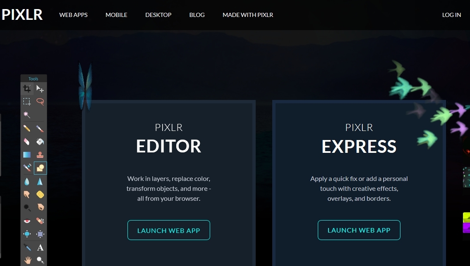The height and width of the screenshot is (266, 470).
Task: Select the Spot Heal bandage tool
Action: [x=40, y=221]
